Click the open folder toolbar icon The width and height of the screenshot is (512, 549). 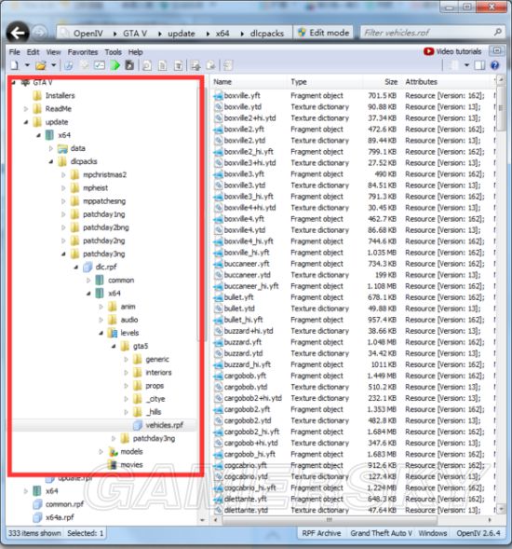point(41,65)
